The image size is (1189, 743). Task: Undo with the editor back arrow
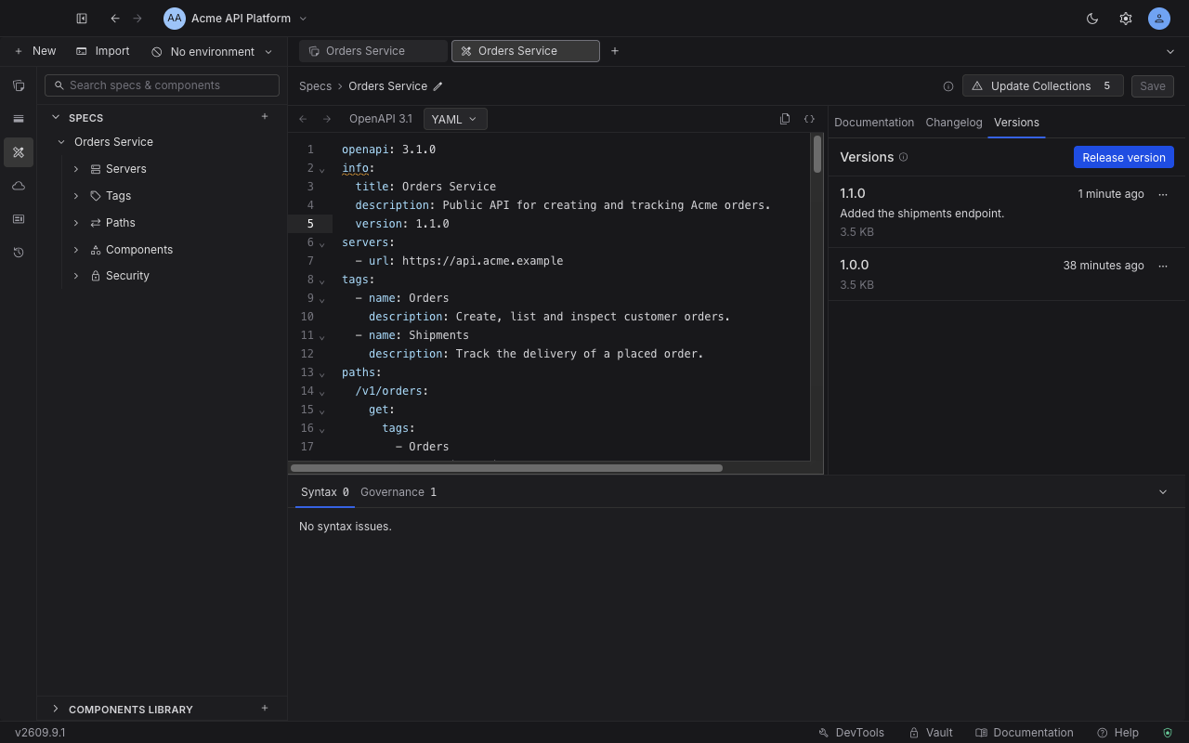(303, 119)
